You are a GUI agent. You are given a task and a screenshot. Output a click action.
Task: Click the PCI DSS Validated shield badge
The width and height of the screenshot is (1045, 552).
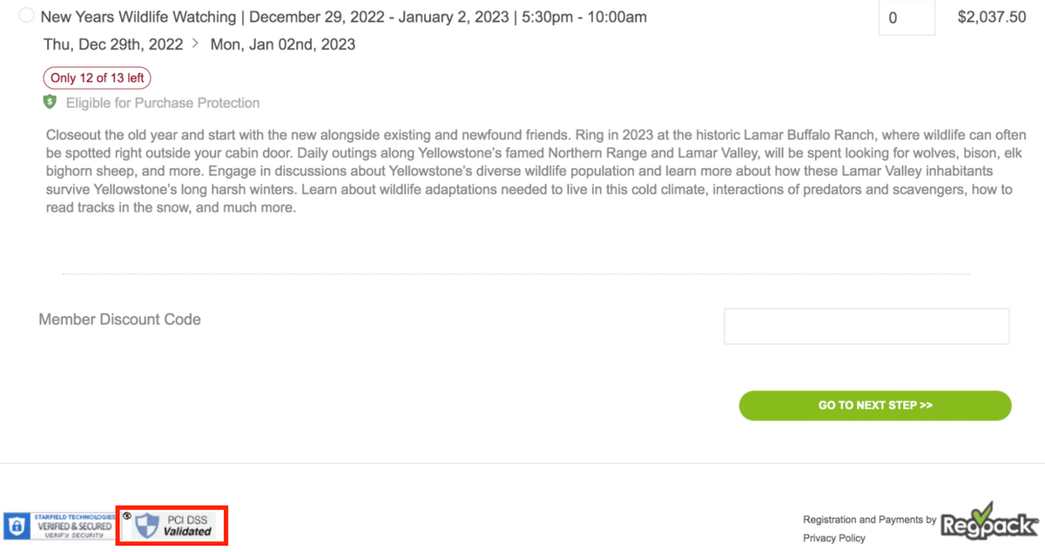coord(176,525)
